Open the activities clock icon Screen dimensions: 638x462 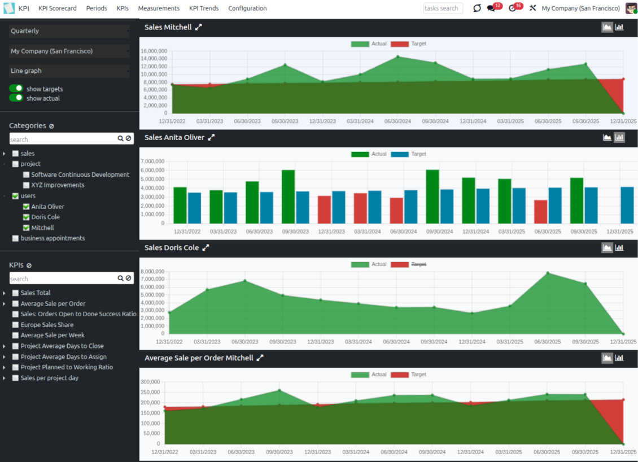[x=512, y=8]
